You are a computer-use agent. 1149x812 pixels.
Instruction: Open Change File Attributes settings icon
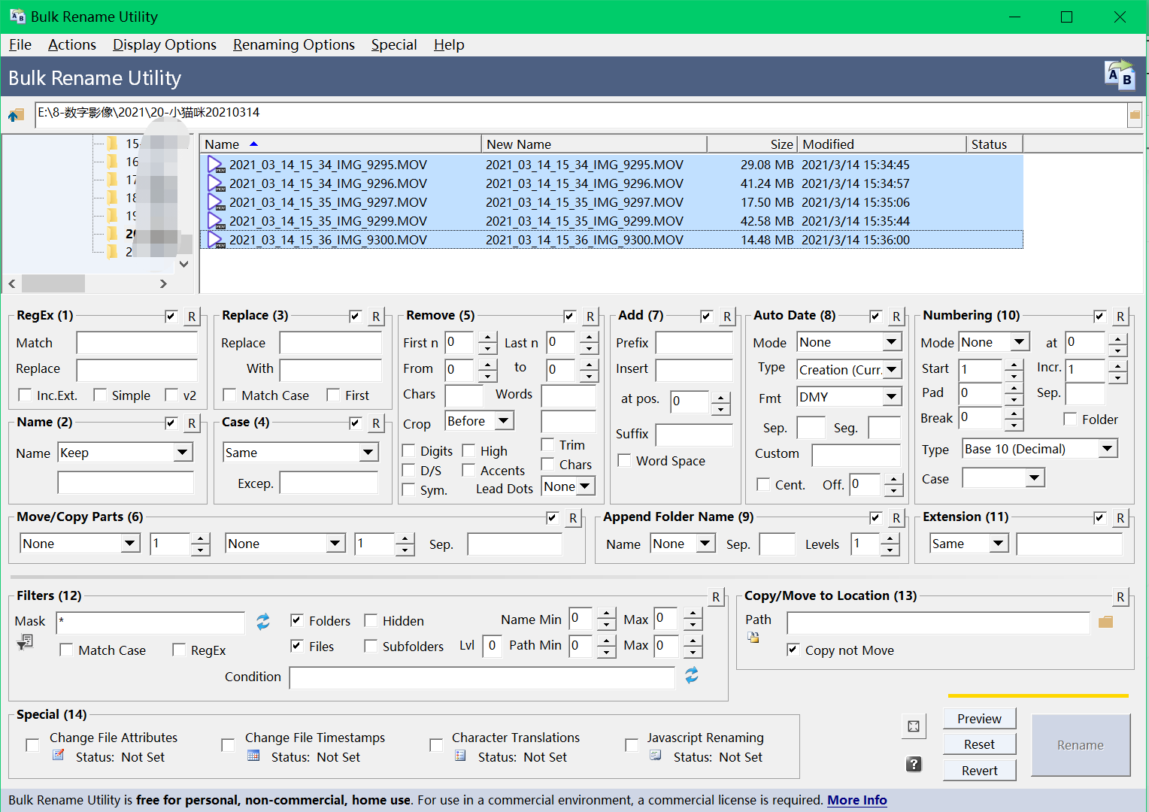tap(59, 756)
